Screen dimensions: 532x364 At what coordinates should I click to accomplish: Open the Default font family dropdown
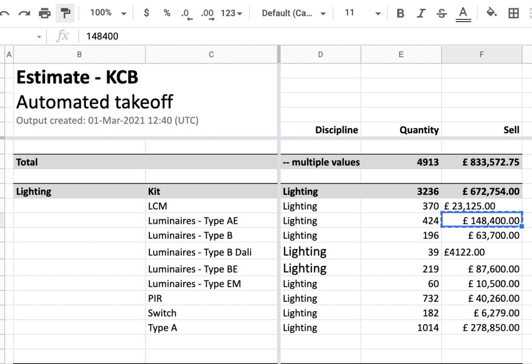pos(293,13)
